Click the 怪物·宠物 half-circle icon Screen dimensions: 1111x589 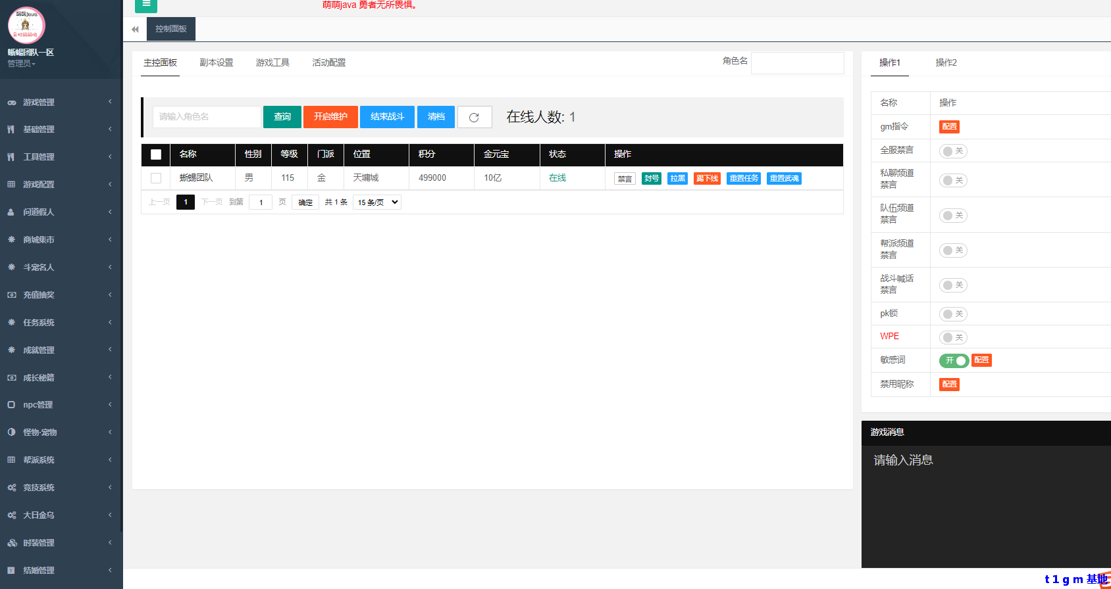tap(11, 433)
